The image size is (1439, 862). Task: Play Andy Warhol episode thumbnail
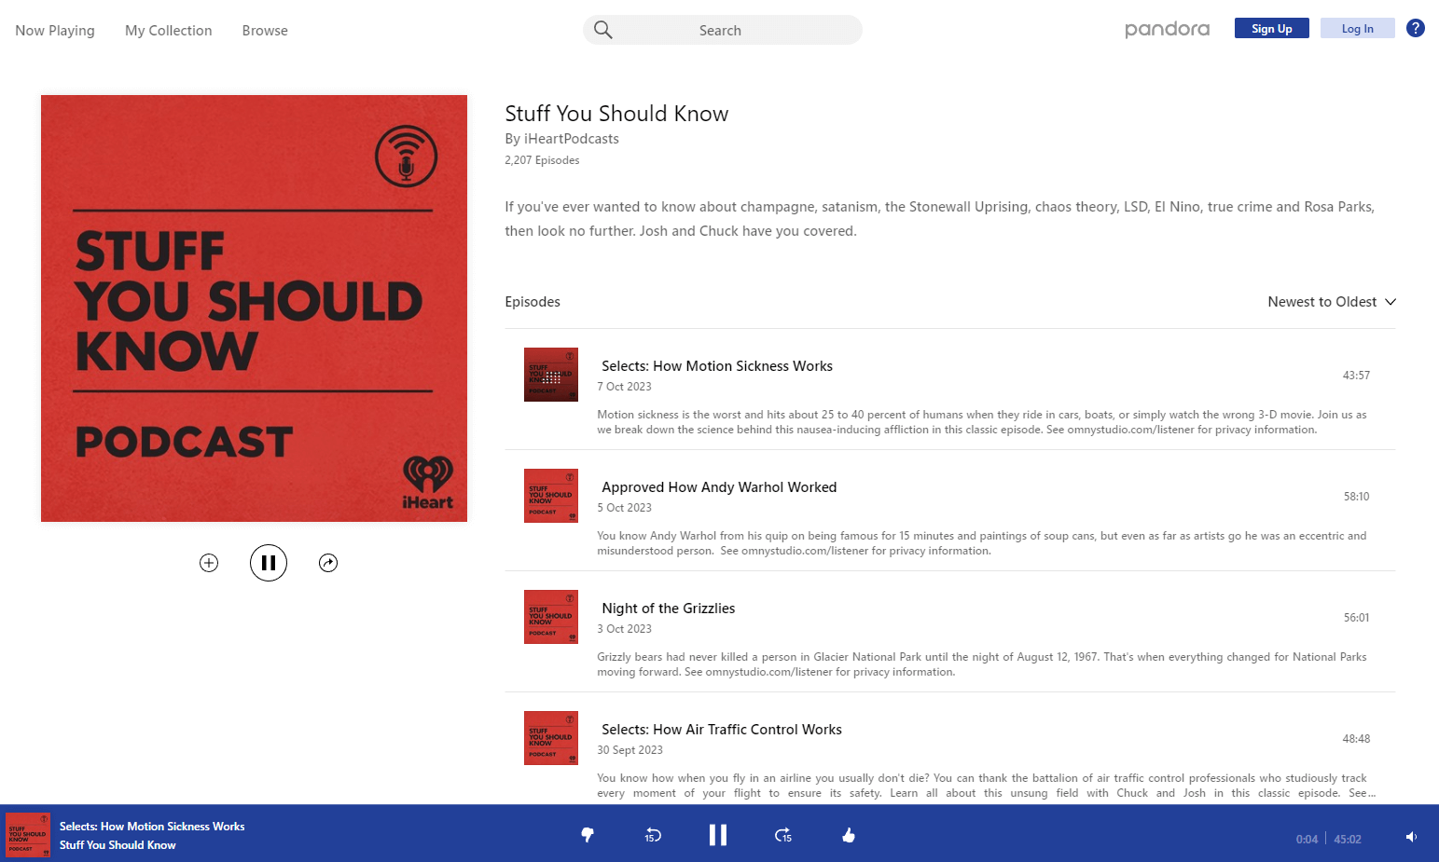(551, 496)
